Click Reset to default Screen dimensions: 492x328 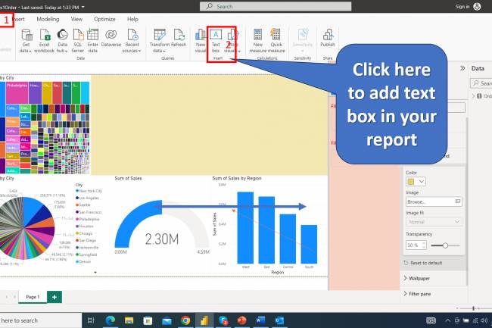(x=426, y=263)
